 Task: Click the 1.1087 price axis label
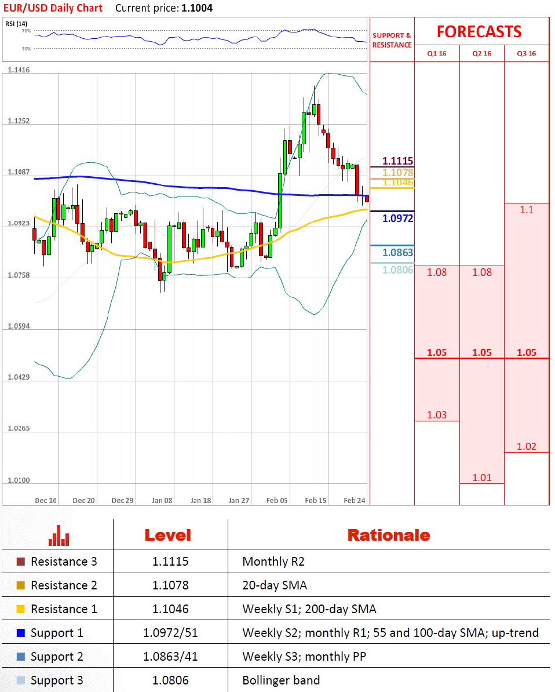(19, 172)
